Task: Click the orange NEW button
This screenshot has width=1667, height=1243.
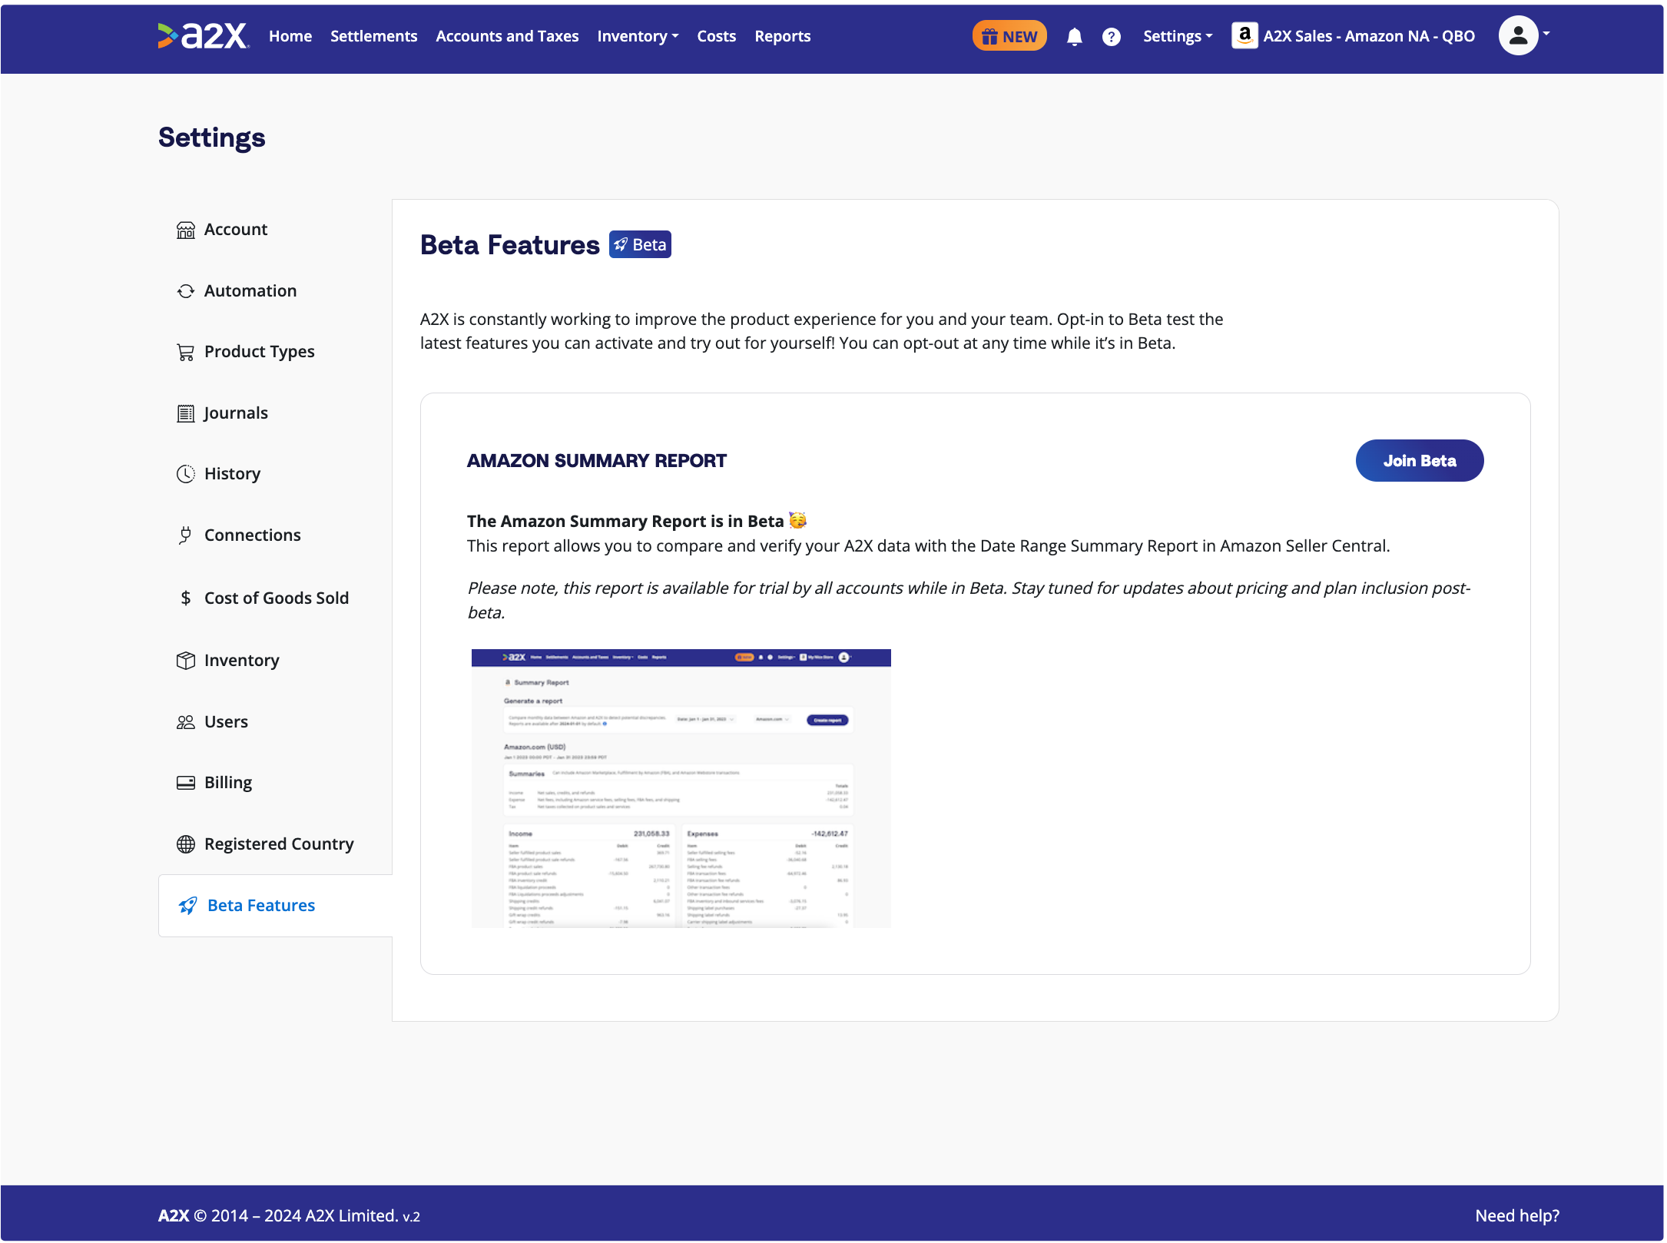Action: [x=1009, y=36]
